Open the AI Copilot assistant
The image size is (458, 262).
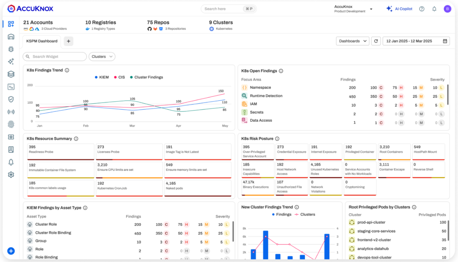399,9
